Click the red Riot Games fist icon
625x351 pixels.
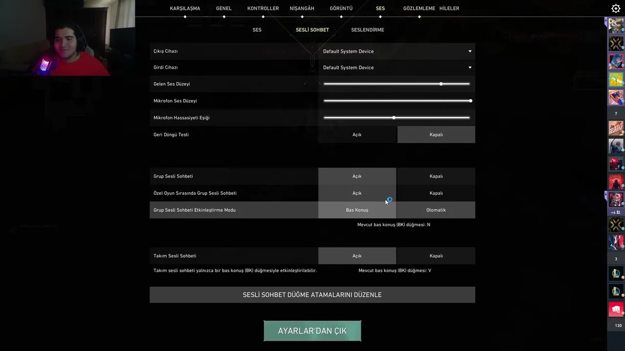pos(616,309)
